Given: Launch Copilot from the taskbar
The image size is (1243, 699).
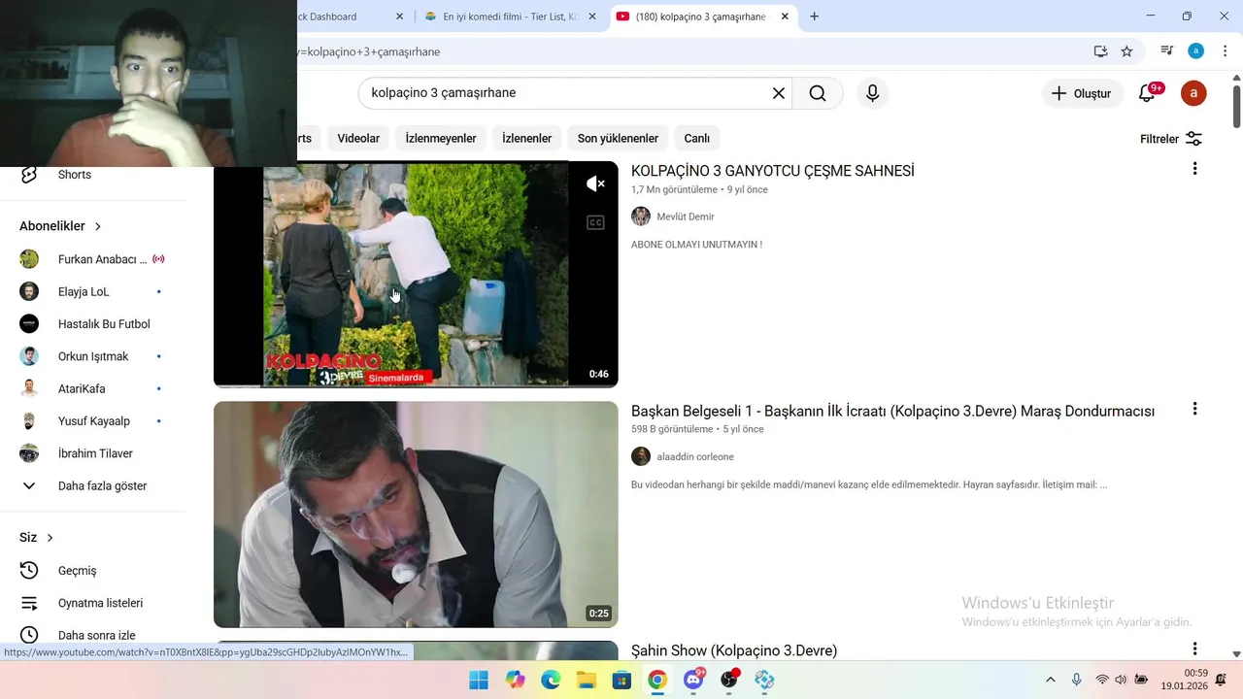Looking at the screenshot, I should click(515, 680).
